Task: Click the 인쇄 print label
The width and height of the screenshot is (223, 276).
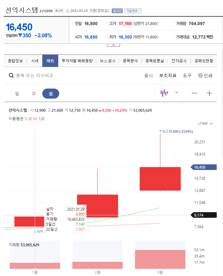Action: [x=208, y=75]
